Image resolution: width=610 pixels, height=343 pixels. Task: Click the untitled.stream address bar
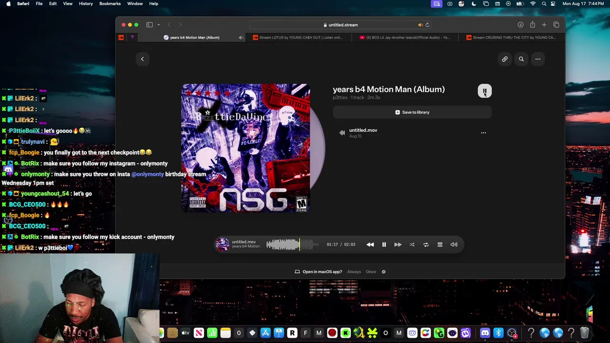pos(340,25)
